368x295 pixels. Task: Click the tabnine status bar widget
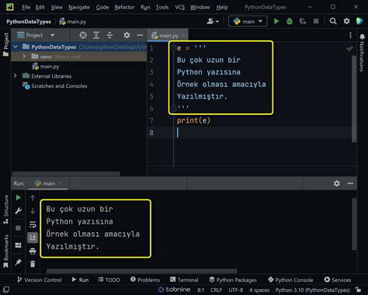click(174, 290)
